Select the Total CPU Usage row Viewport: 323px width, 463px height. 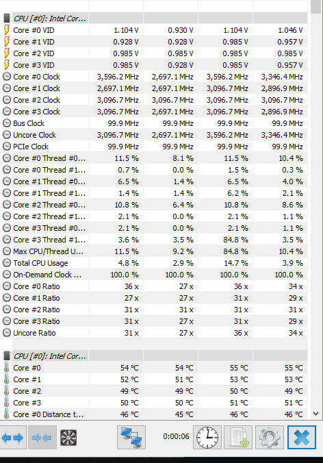(154, 263)
